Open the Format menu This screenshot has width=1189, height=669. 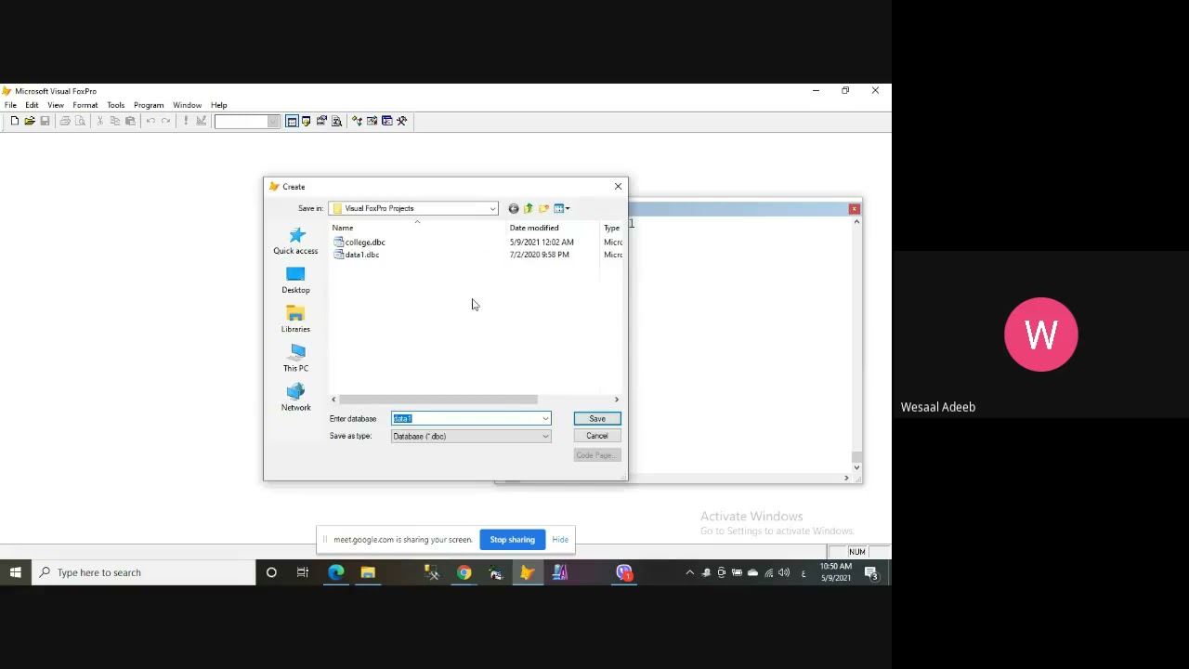85,105
